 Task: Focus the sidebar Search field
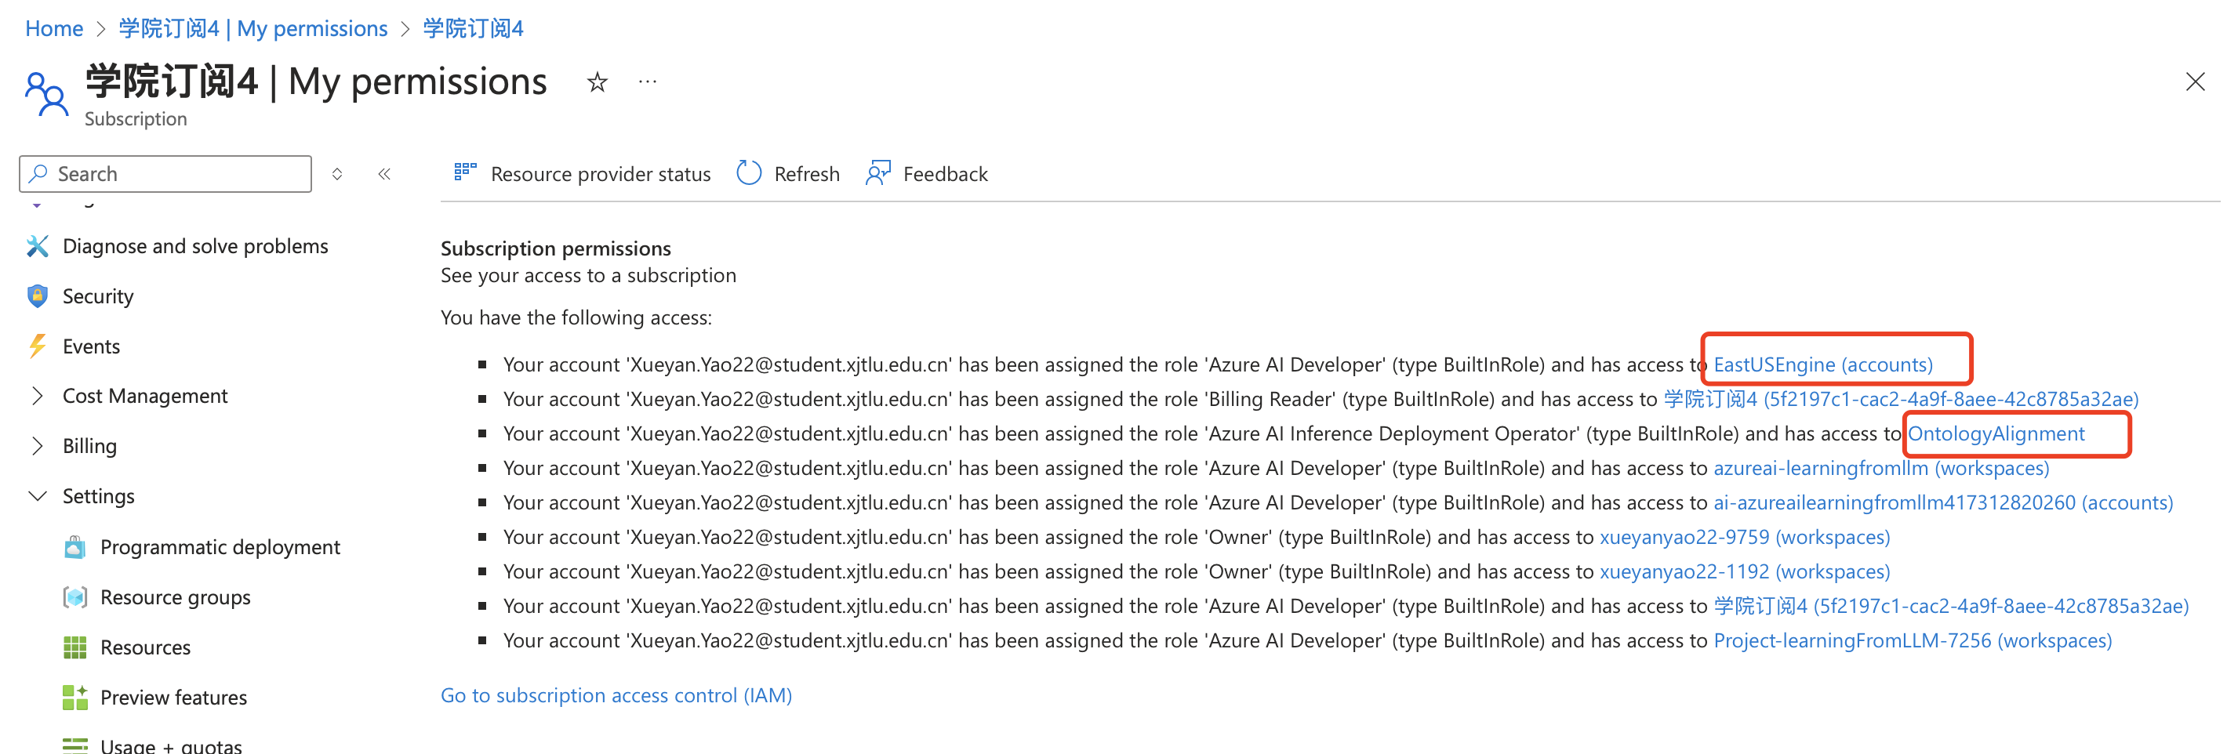click(x=165, y=173)
